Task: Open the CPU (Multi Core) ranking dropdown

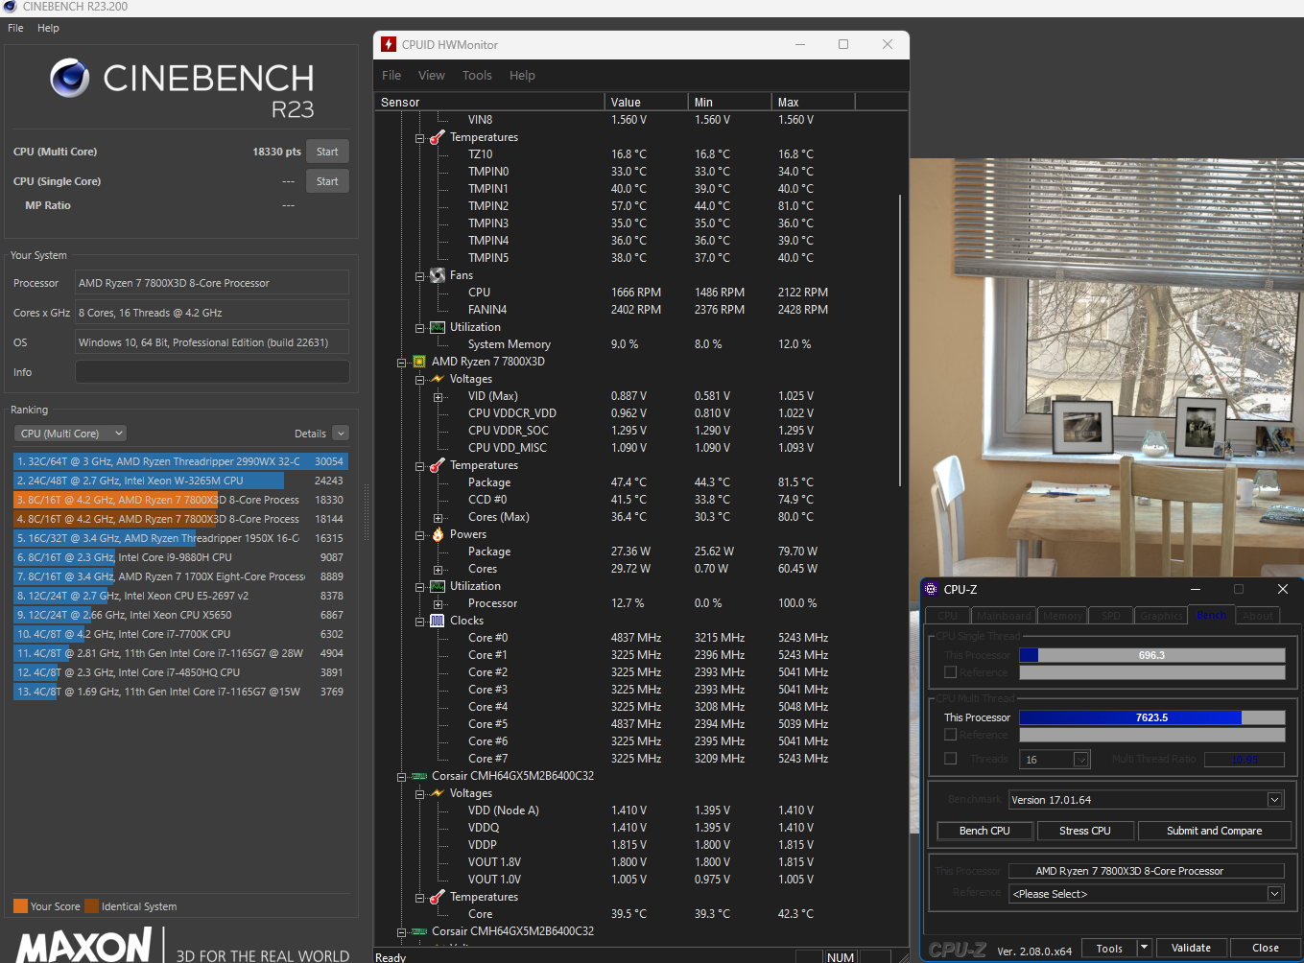Action: click(x=71, y=434)
